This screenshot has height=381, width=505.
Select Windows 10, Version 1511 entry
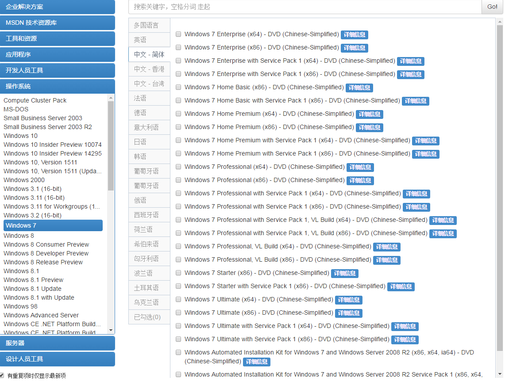(40, 162)
